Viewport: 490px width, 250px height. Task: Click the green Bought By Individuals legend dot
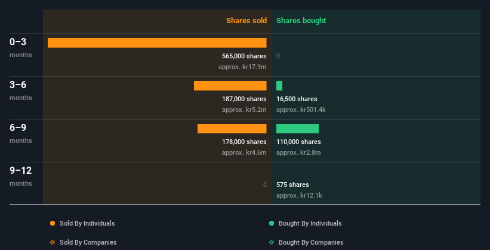point(272,223)
